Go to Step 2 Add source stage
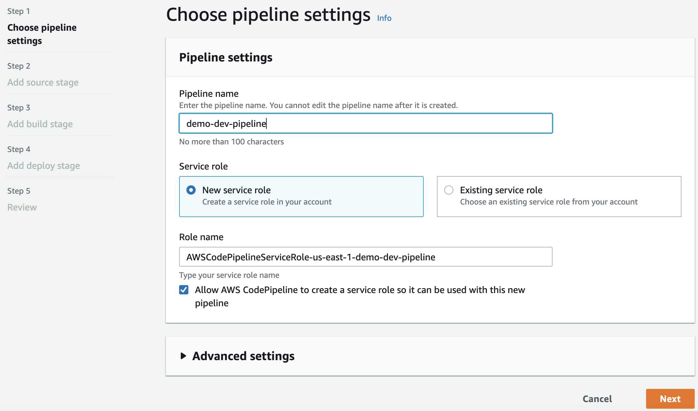 tap(43, 82)
